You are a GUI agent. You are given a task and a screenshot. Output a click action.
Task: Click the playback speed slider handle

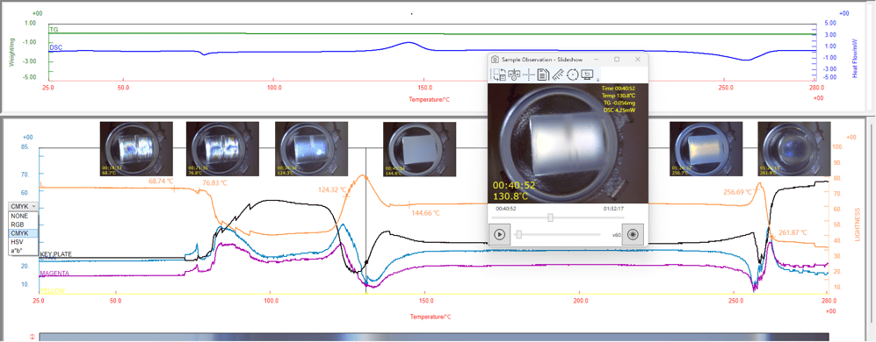[x=518, y=234]
